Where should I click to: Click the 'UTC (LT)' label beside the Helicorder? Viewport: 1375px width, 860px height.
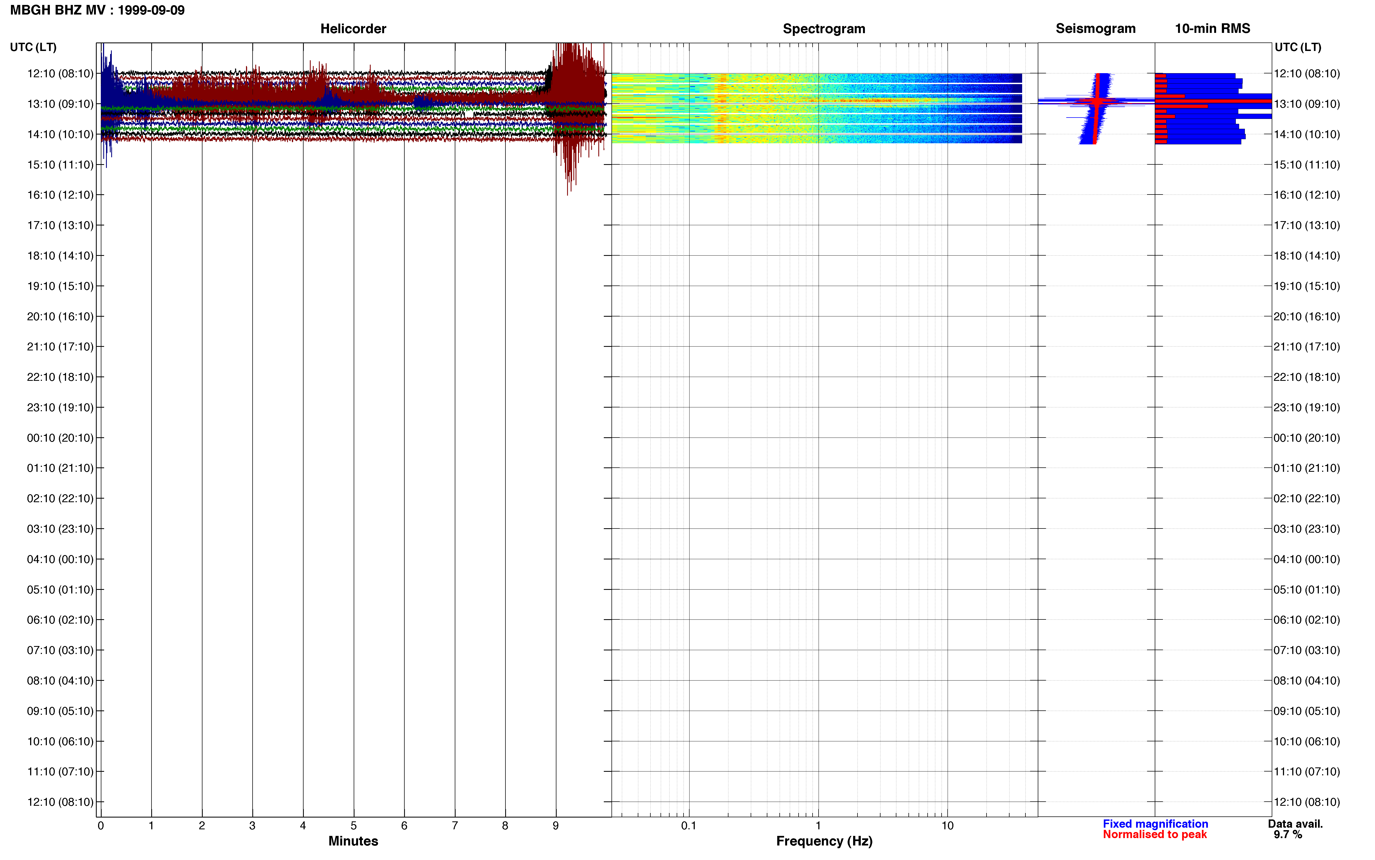(x=33, y=47)
